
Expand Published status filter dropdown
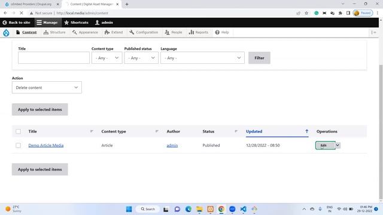[x=141, y=58]
